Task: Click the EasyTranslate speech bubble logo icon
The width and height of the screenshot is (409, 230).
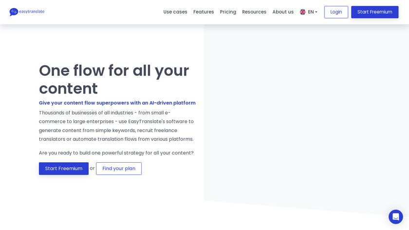Action: (x=14, y=12)
